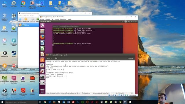Click the 'done' line in gedit

(x=47, y=78)
